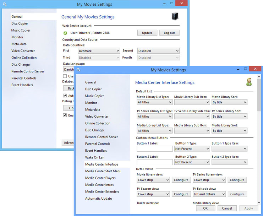Open TV Season view dropdown
The width and height of the screenshot is (263, 216).
[153, 194]
